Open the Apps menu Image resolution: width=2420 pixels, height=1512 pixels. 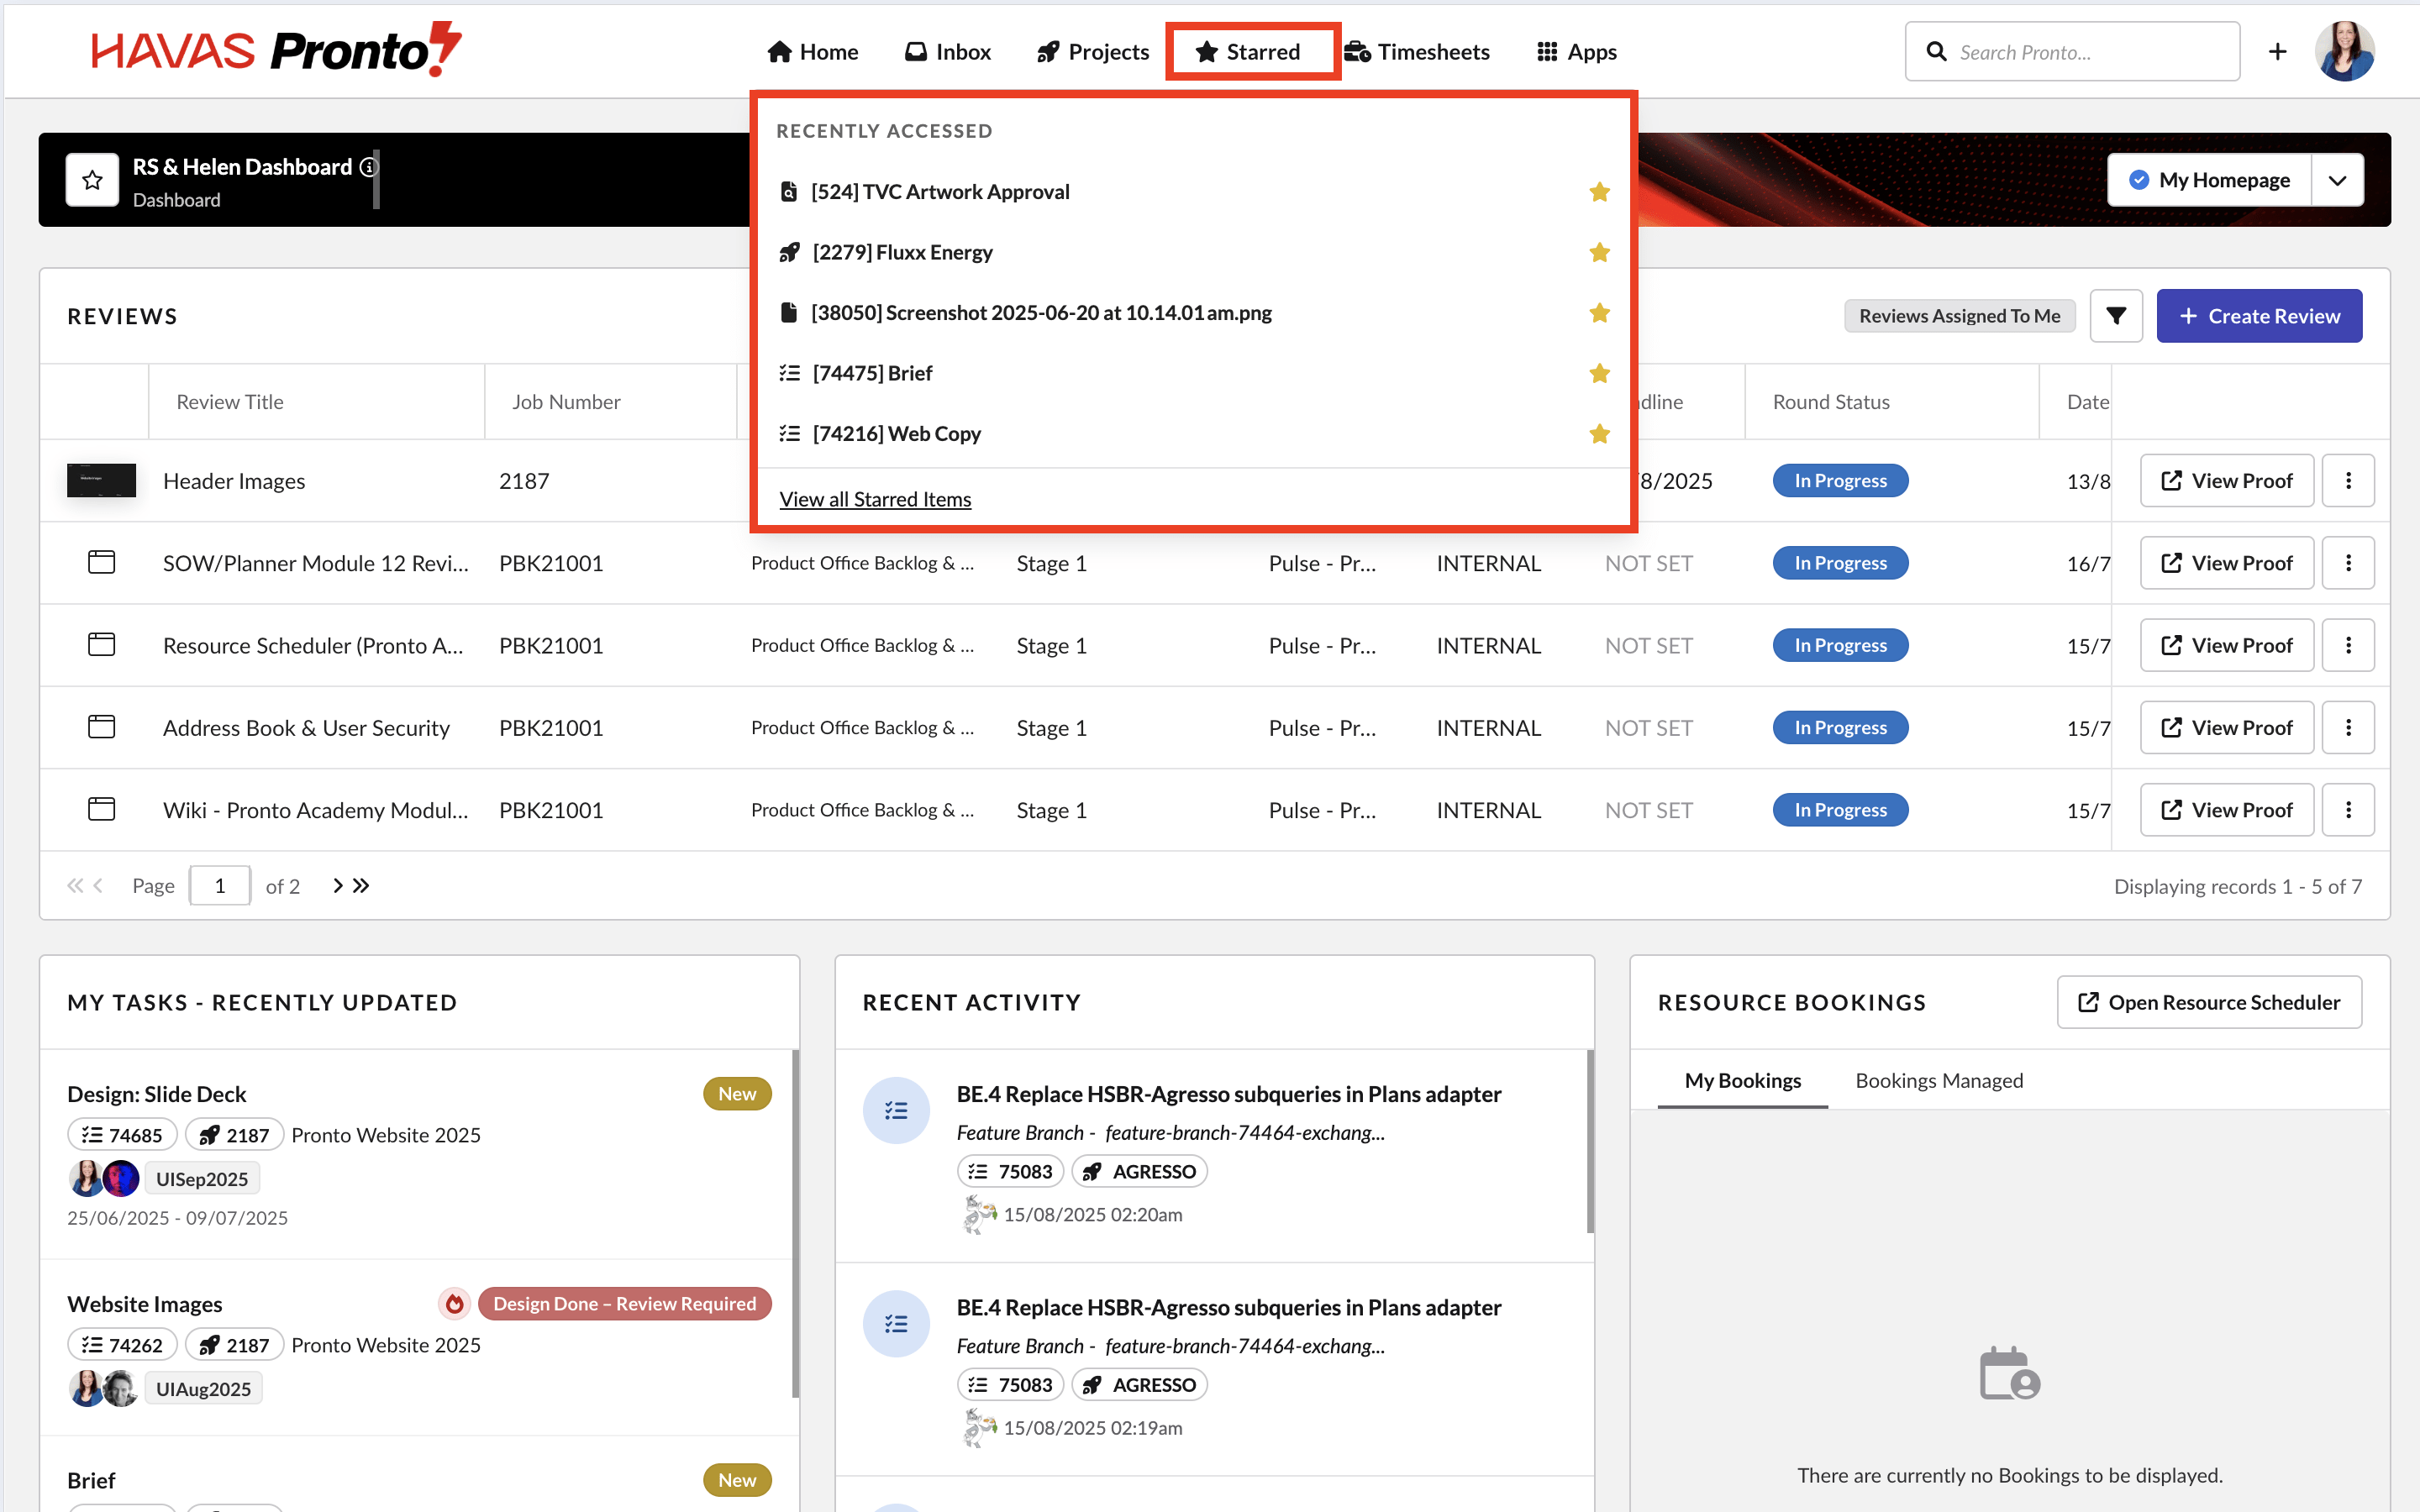click(1576, 52)
